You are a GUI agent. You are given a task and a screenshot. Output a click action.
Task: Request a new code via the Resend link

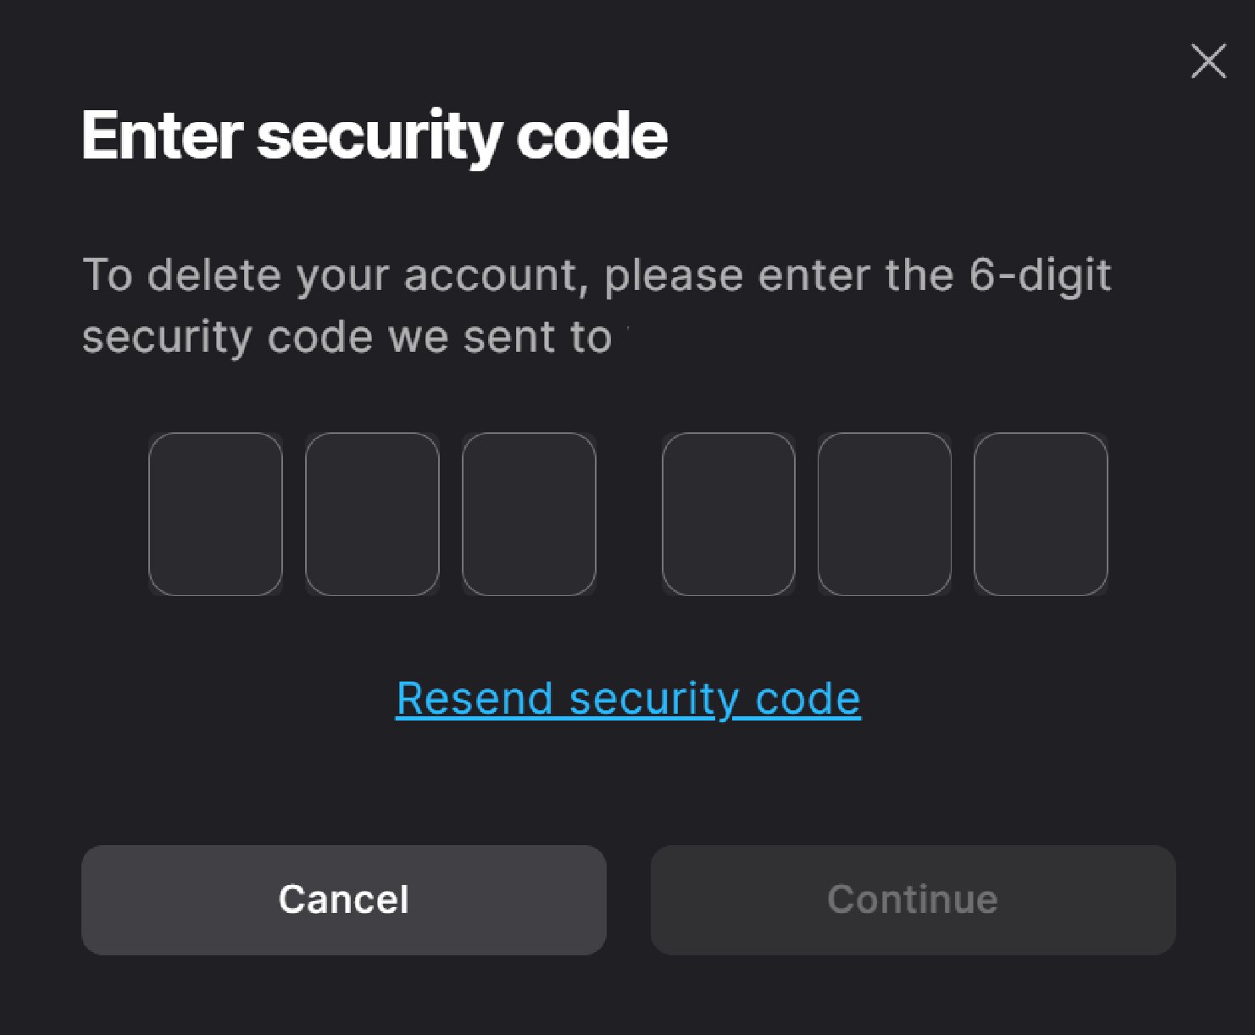tap(628, 699)
